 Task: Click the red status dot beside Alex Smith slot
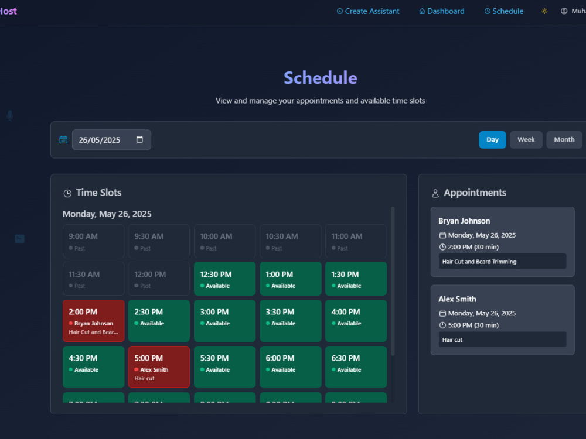point(137,369)
